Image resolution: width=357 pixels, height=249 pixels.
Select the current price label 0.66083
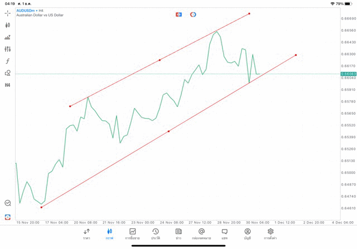click(x=348, y=74)
